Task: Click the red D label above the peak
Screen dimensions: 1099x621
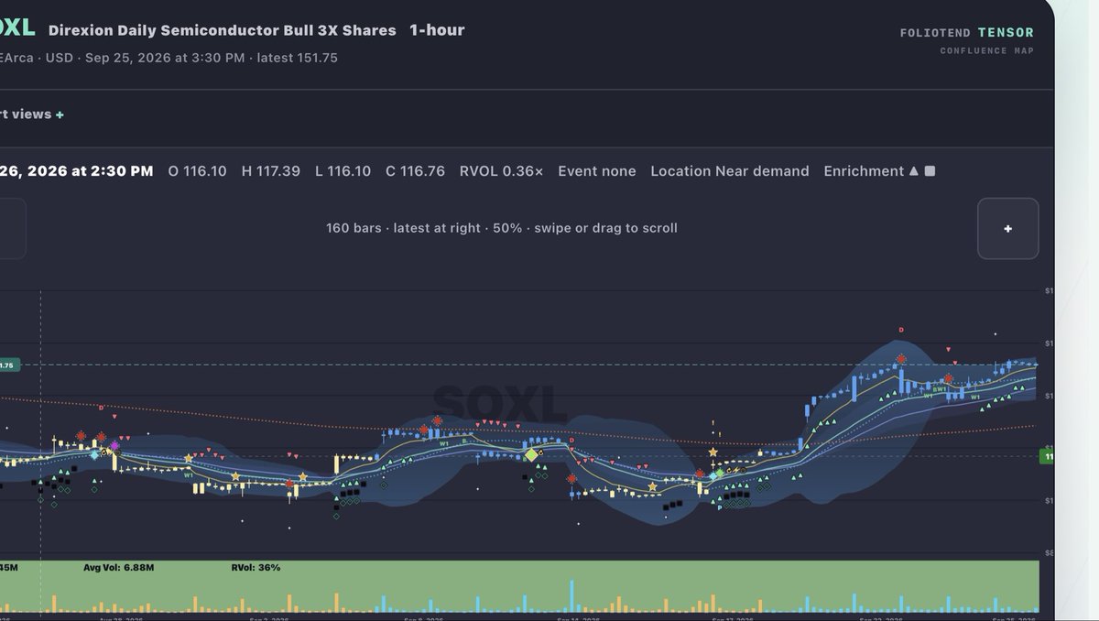Action: click(901, 330)
